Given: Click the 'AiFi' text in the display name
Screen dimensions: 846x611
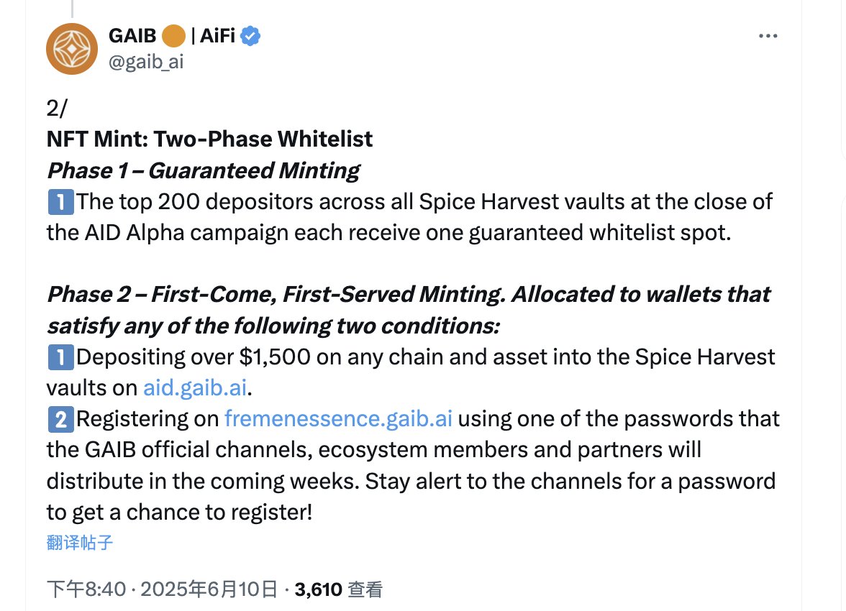Looking at the screenshot, I should tap(217, 36).
